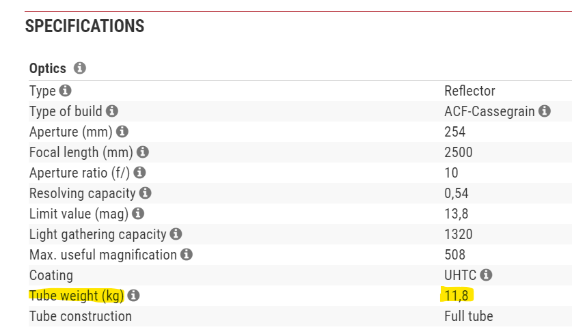Open the Type of build info icon

(112, 111)
